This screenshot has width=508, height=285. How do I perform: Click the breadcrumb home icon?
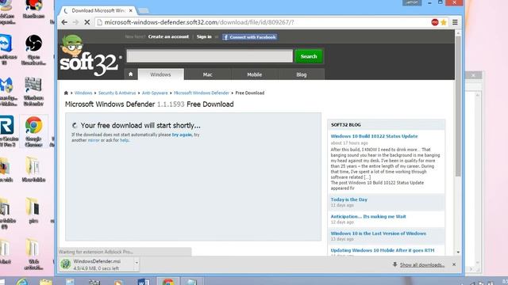tap(66, 93)
